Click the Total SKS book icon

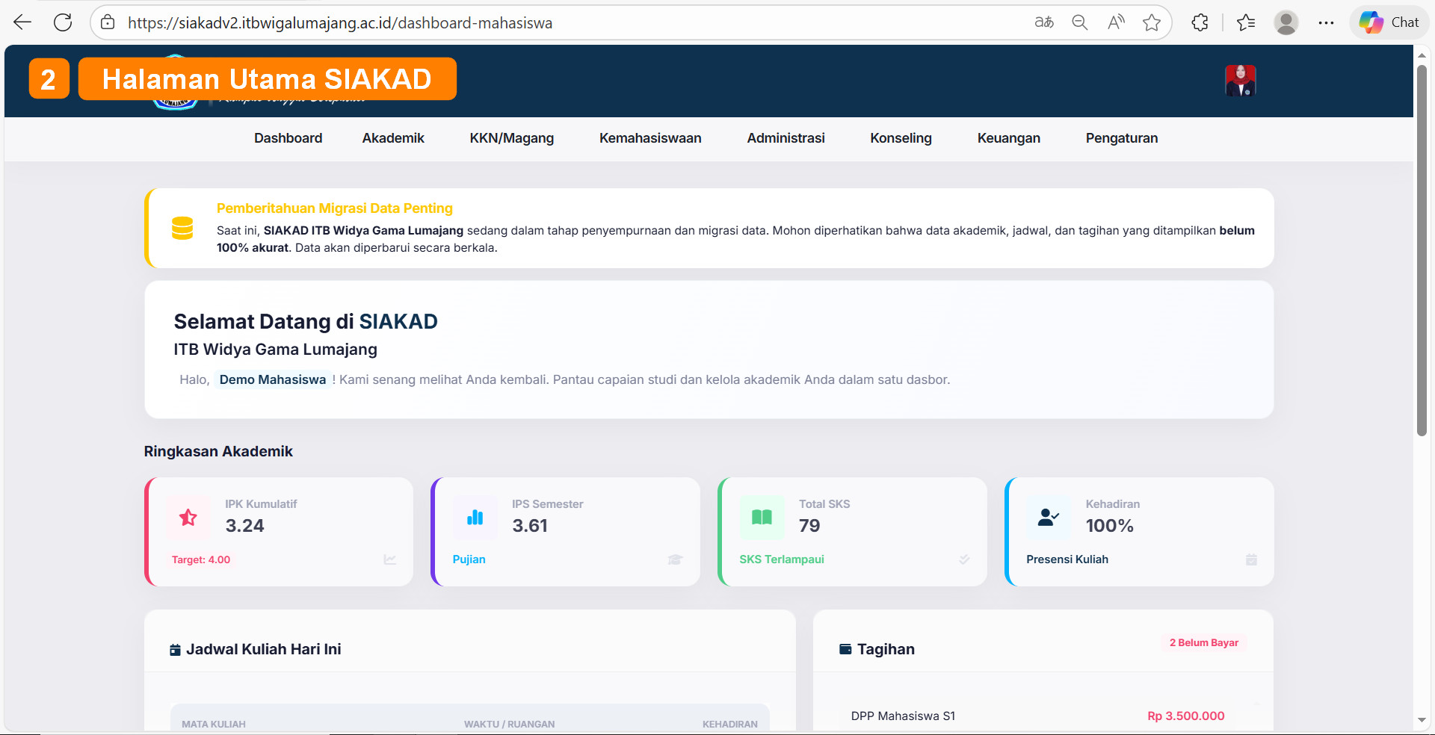click(x=762, y=517)
